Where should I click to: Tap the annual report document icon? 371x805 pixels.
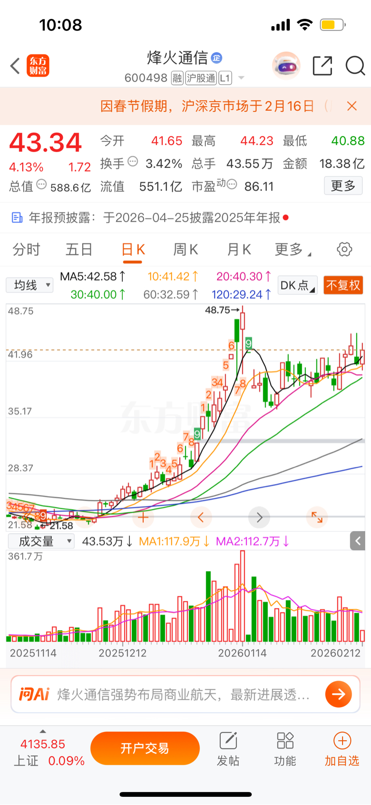pos(17,218)
